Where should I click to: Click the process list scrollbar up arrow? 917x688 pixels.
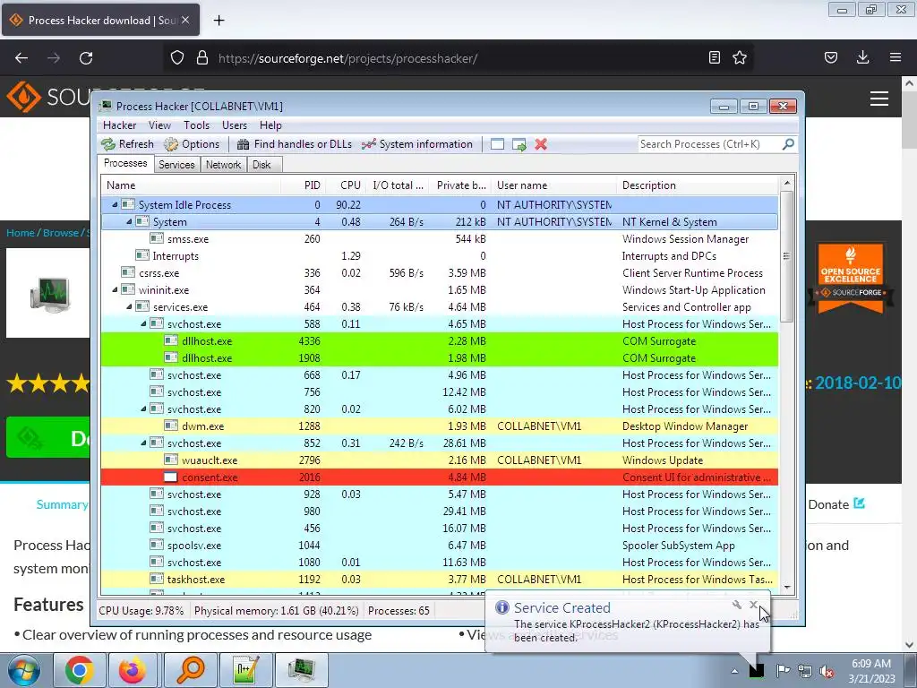click(x=786, y=183)
